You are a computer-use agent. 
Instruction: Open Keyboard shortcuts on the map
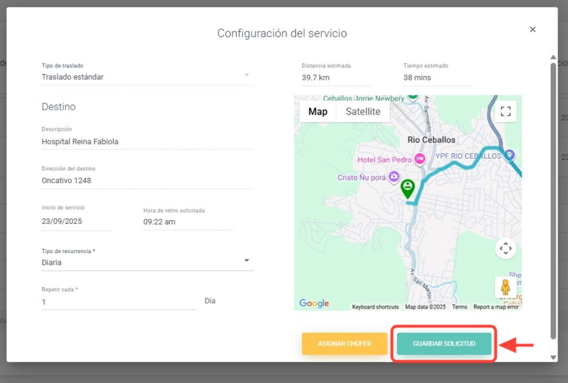375,307
